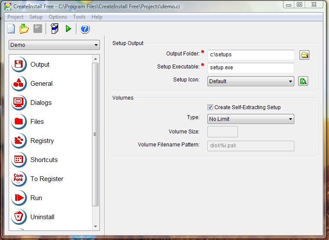Select the Run play icon in sidebar
The width and height of the screenshot is (329, 240).
(19, 198)
